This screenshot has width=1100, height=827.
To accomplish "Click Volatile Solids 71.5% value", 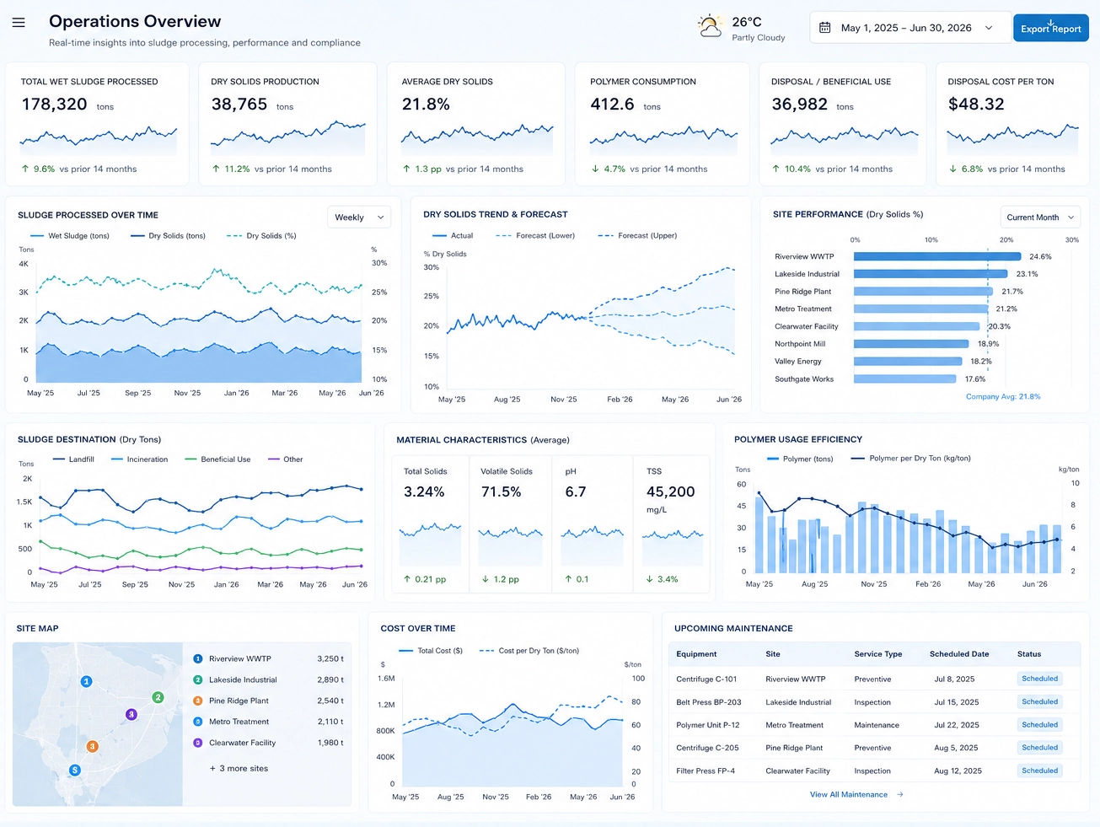I will click(x=501, y=491).
